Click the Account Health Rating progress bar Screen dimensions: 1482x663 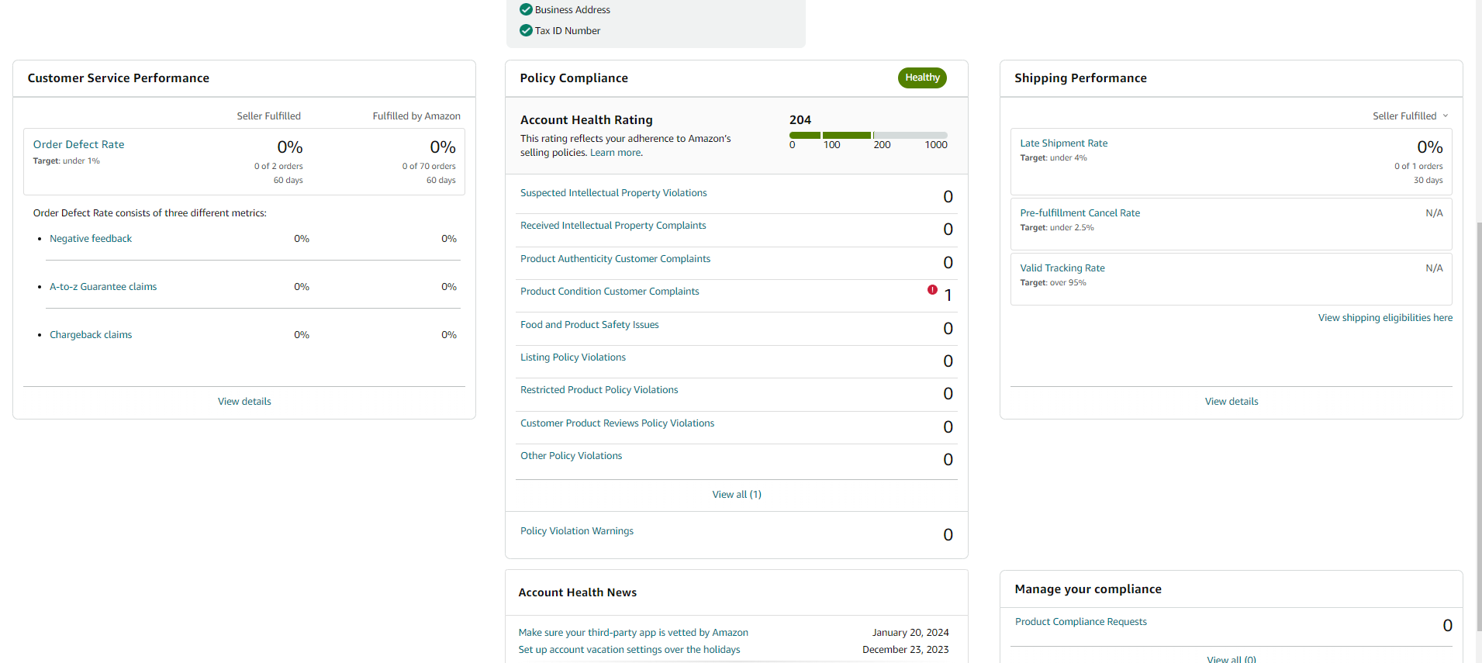pos(869,135)
